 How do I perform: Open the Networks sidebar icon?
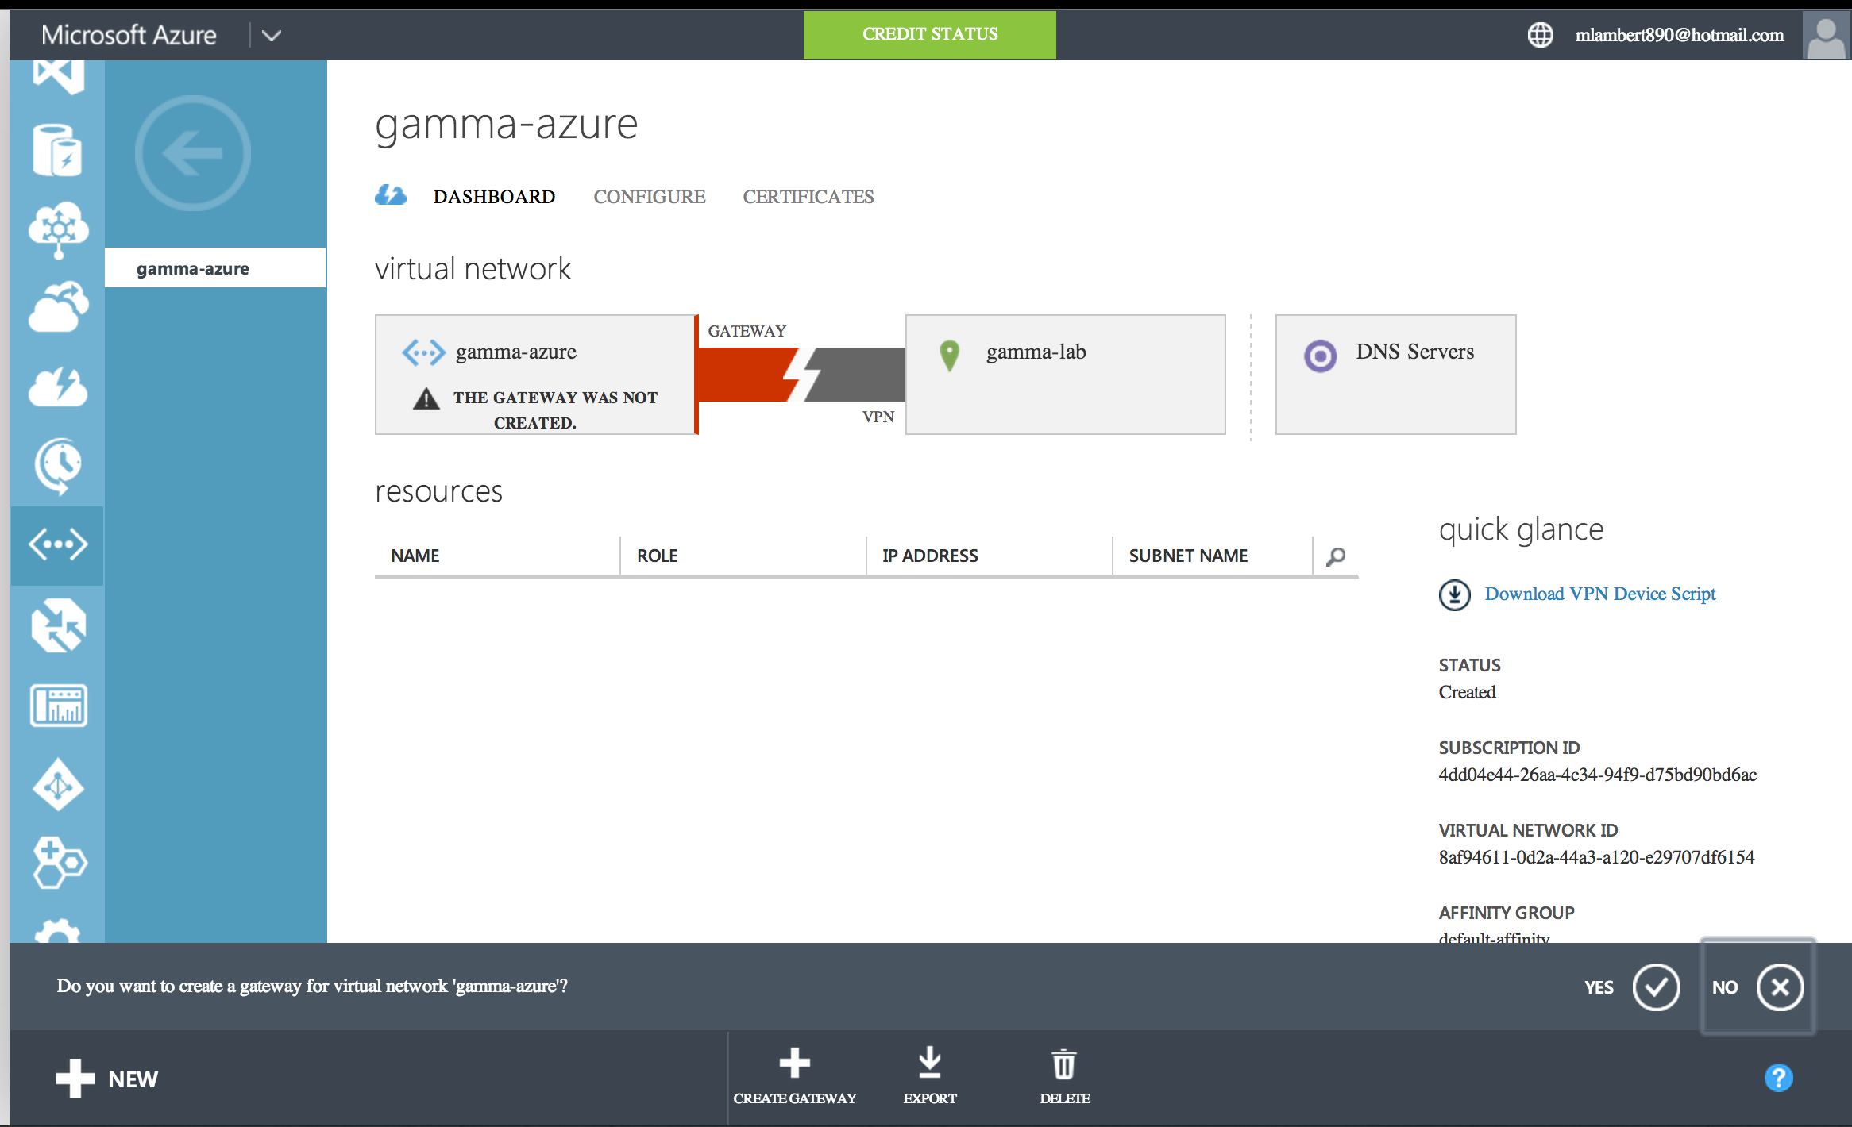[x=57, y=544]
